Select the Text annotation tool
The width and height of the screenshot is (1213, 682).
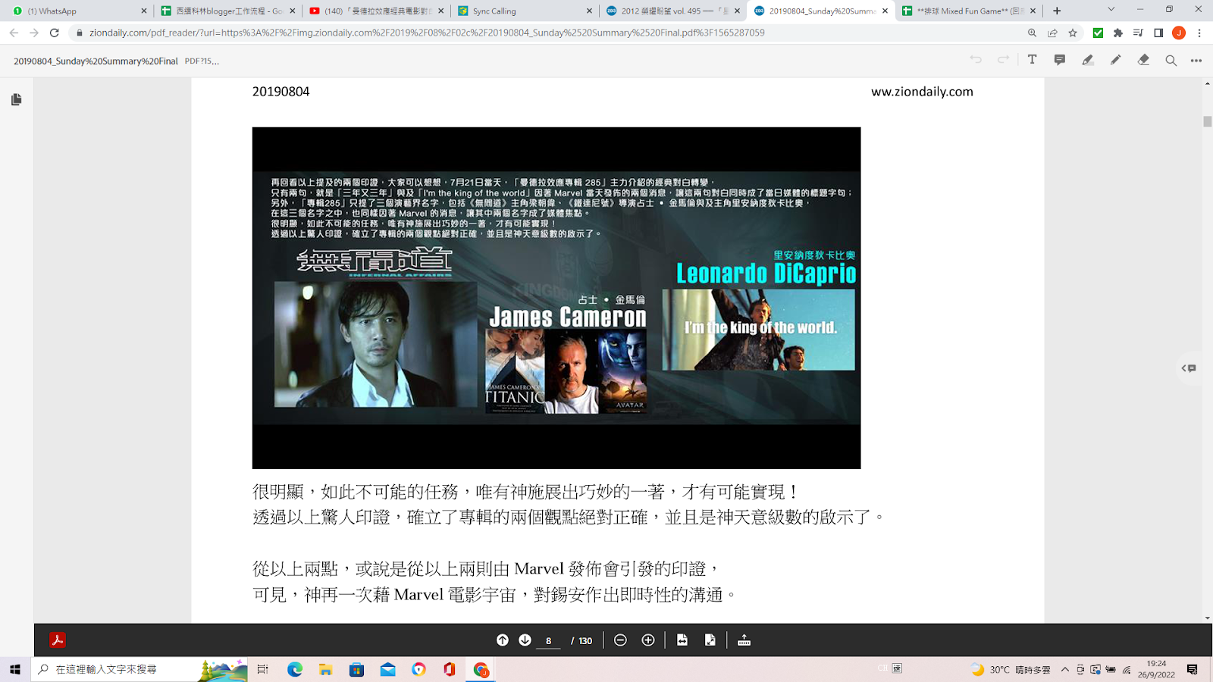click(1032, 60)
